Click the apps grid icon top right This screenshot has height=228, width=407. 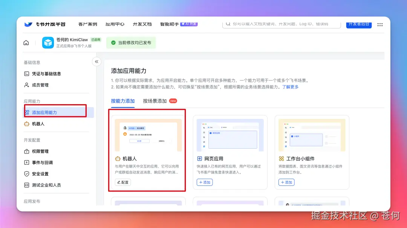380,24
